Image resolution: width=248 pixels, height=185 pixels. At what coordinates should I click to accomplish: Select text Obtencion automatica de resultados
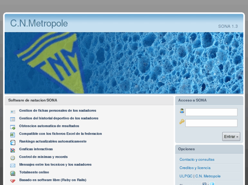coord(49,126)
